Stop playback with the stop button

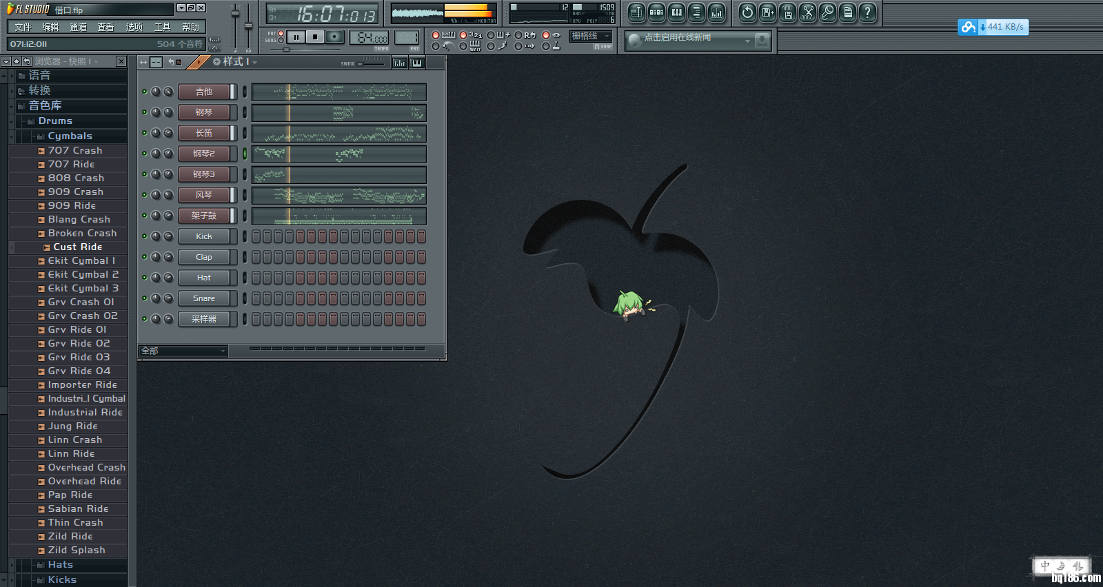pyautogui.click(x=314, y=37)
